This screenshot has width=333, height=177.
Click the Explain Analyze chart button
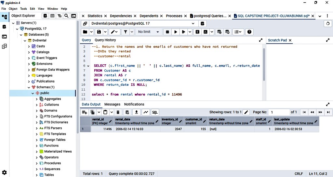206,32
